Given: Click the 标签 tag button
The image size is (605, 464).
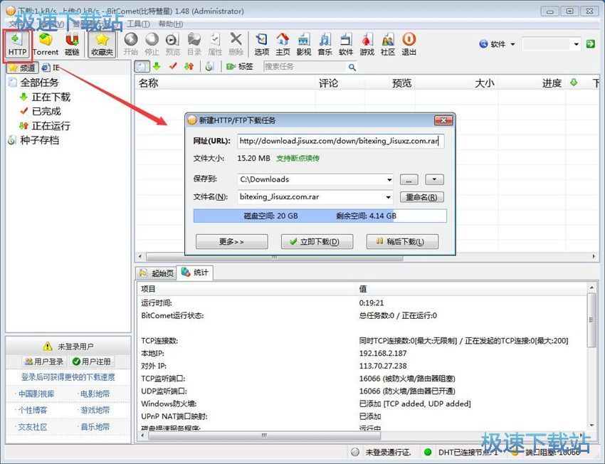Looking at the screenshot, I should (240, 66).
